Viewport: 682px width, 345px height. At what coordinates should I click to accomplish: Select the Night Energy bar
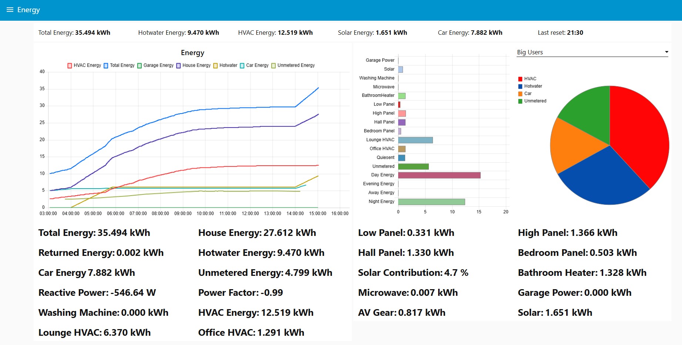pyautogui.click(x=431, y=202)
